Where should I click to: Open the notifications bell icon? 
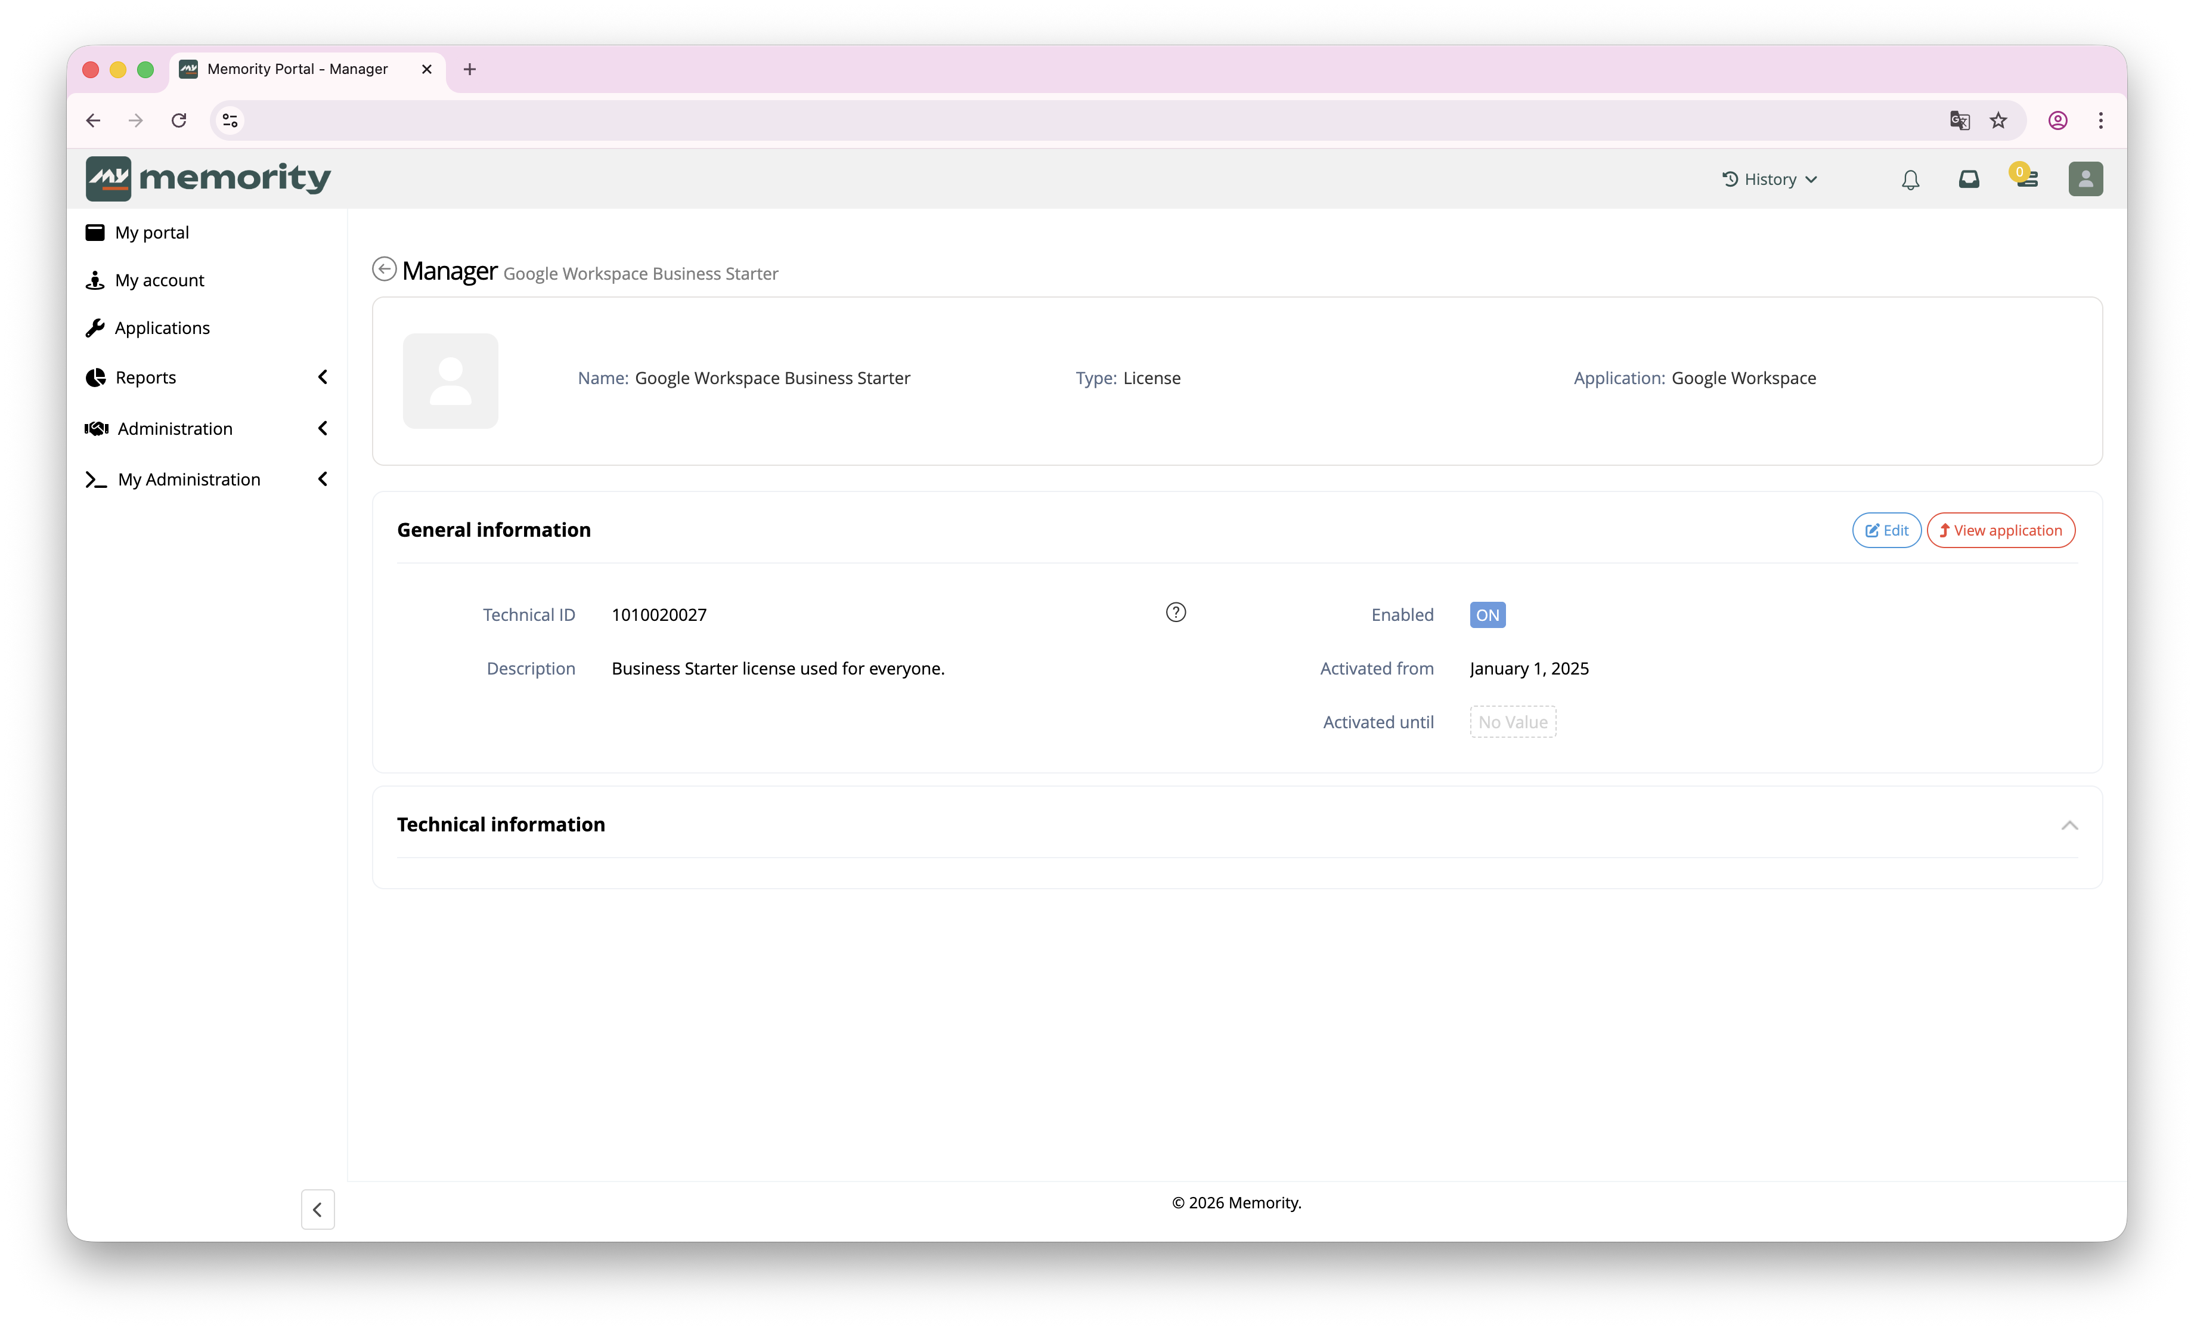pos(1910,180)
